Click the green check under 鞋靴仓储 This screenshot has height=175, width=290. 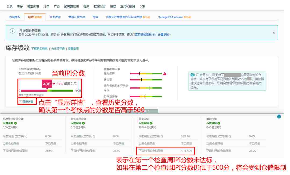point(219,123)
